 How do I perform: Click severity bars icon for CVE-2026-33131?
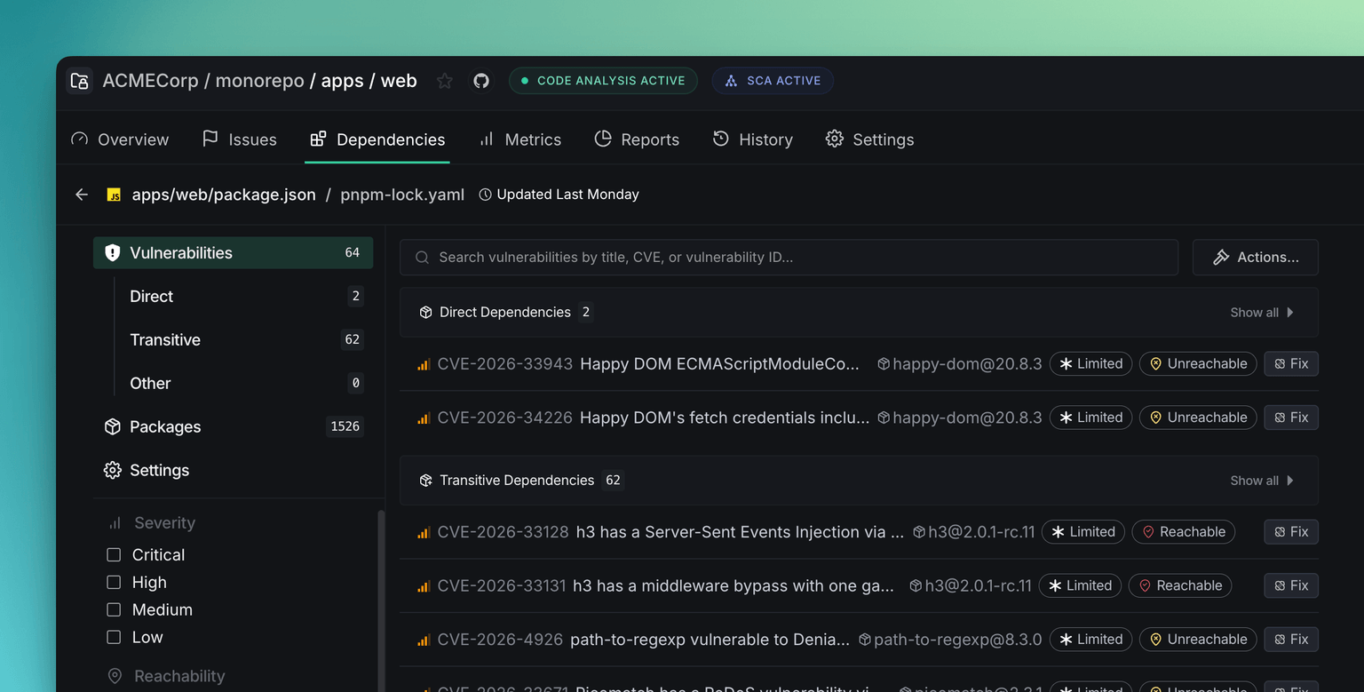[424, 586]
